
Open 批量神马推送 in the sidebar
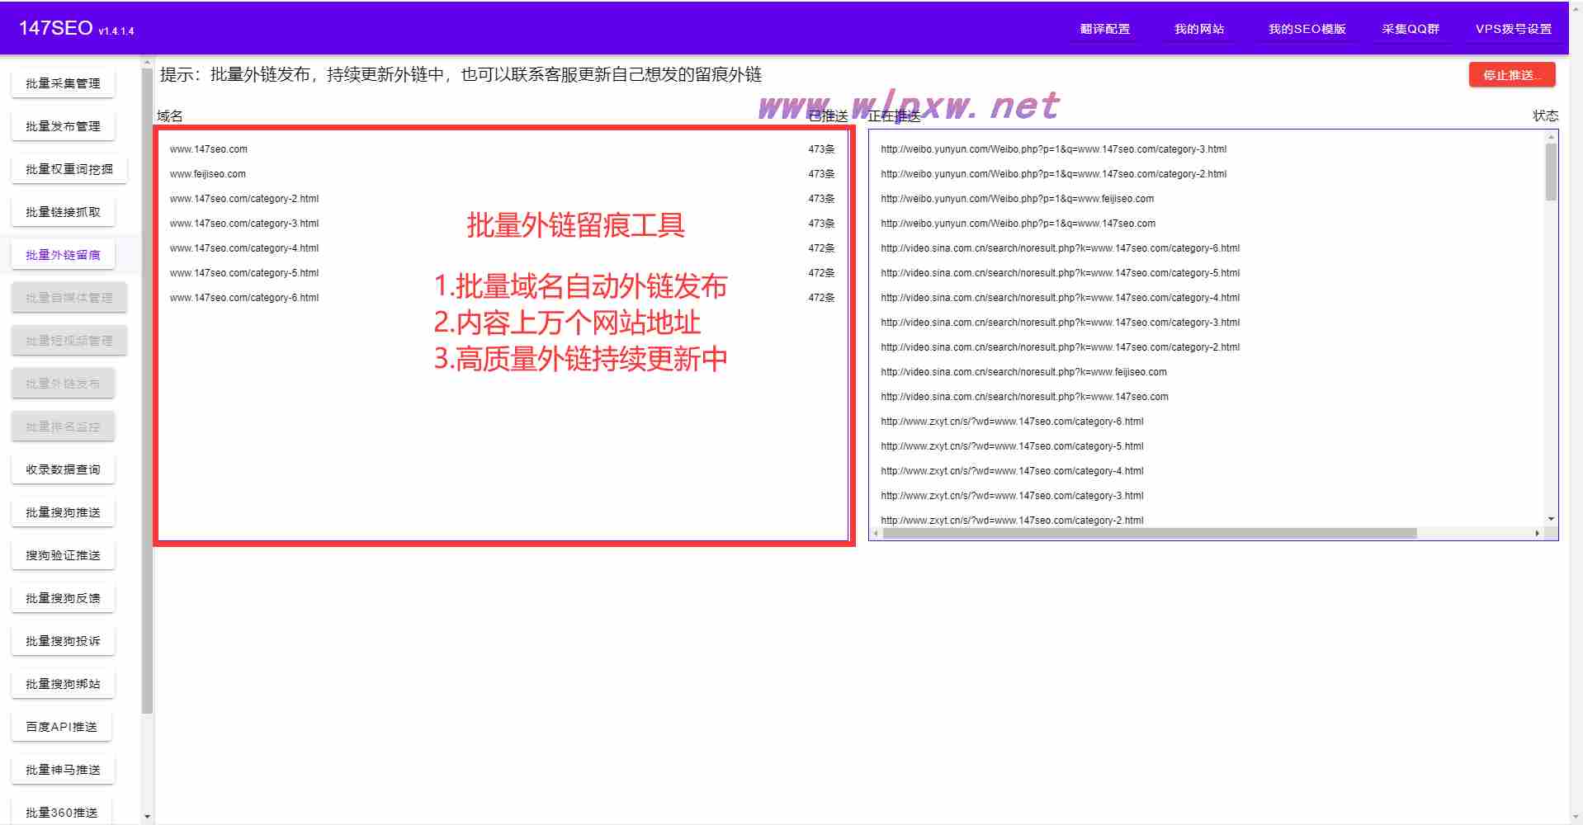click(x=63, y=770)
